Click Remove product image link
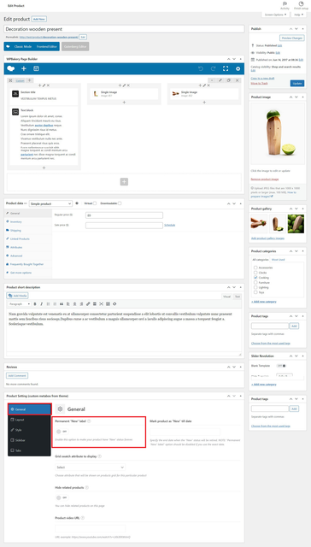 pyautogui.click(x=265, y=179)
